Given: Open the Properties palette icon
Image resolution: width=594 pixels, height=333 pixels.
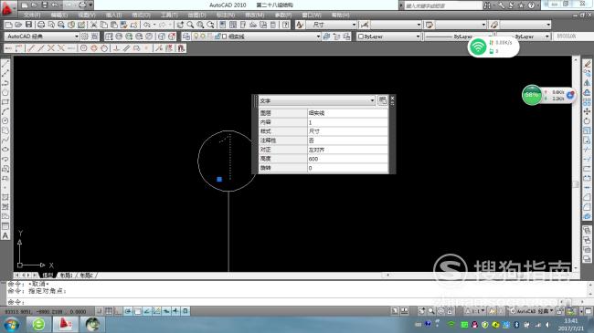Looking at the screenshot, I should (x=223, y=25).
